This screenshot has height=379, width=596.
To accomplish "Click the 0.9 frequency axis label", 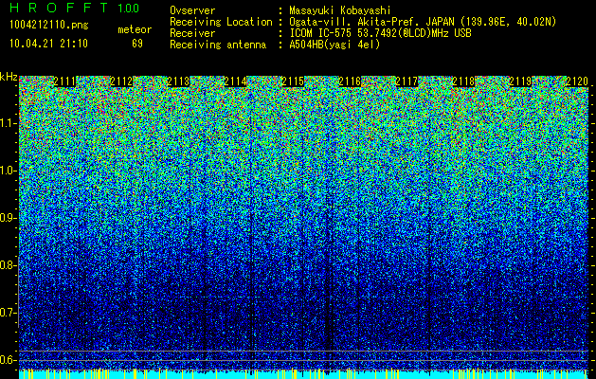I will point(9,218).
